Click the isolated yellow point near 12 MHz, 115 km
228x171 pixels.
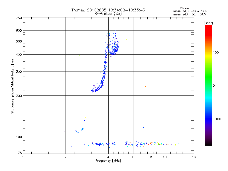(176, 128)
